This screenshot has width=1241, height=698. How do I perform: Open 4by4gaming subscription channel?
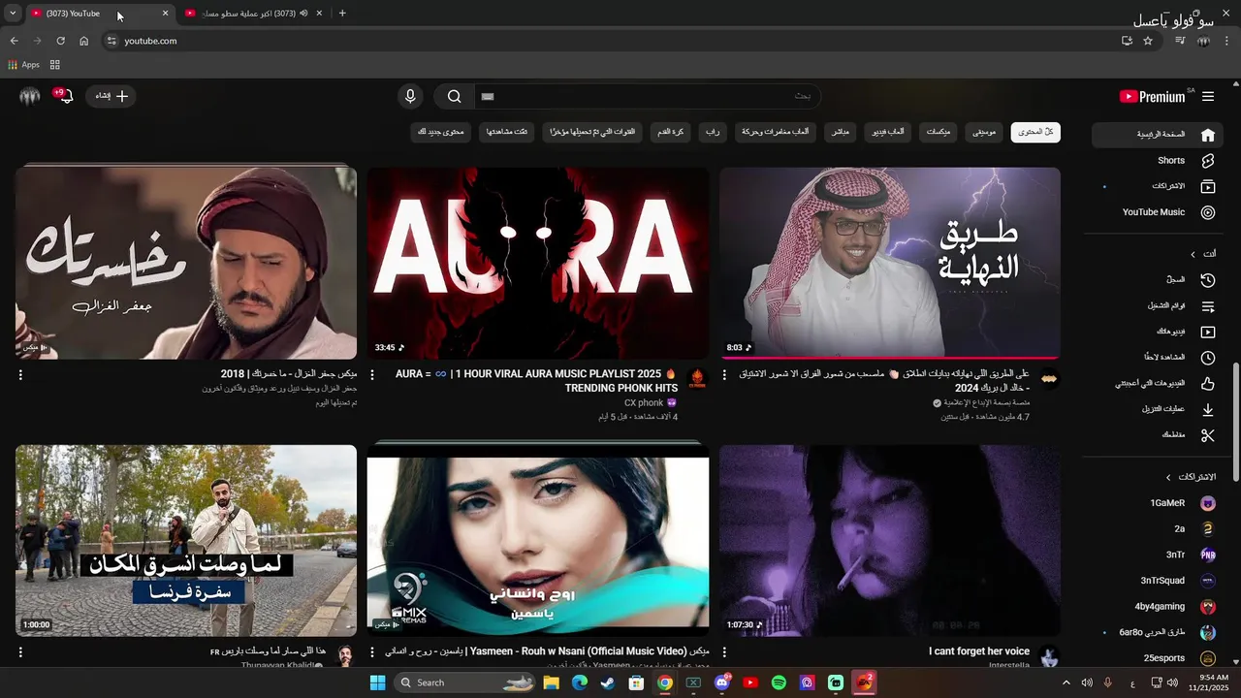[x=1159, y=607]
